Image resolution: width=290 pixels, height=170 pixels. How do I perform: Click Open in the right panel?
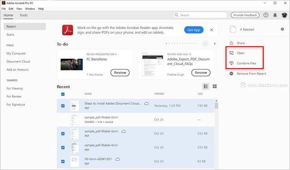pyautogui.click(x=241, y=53)
